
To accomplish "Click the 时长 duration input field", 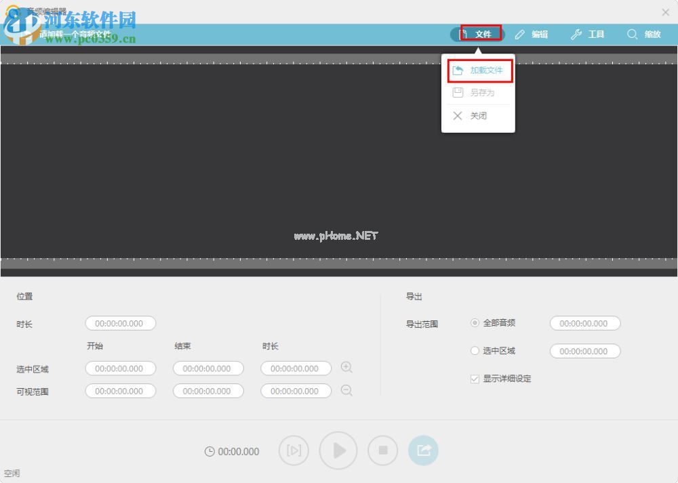I will tap(121, 323).
